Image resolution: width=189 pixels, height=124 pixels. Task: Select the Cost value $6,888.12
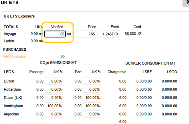tap(133, 34)
